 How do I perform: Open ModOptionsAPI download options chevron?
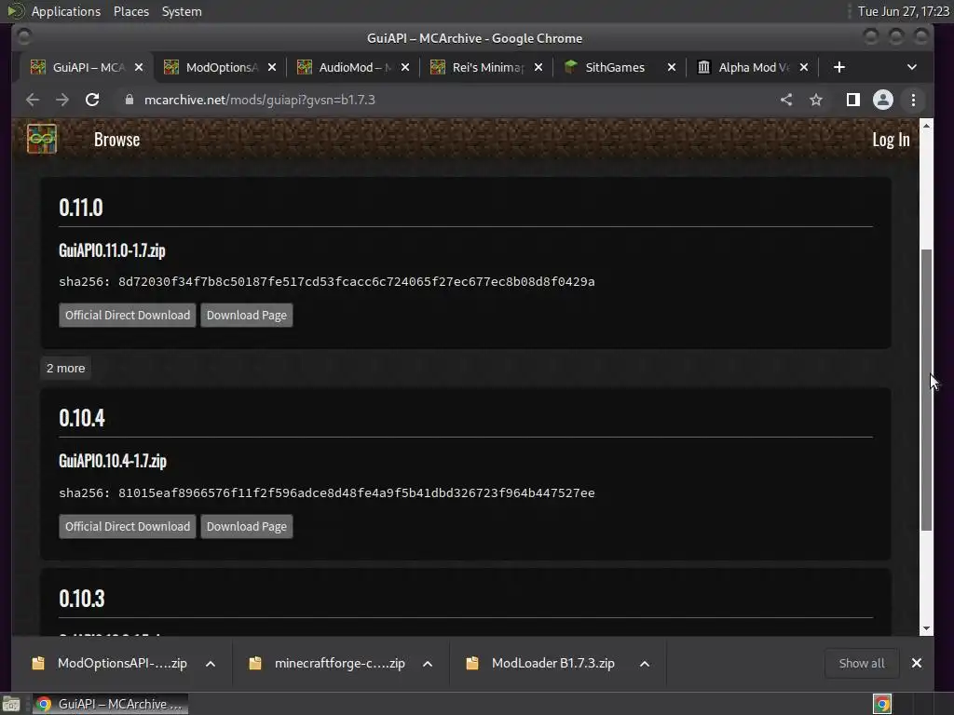tap(211, 663)
